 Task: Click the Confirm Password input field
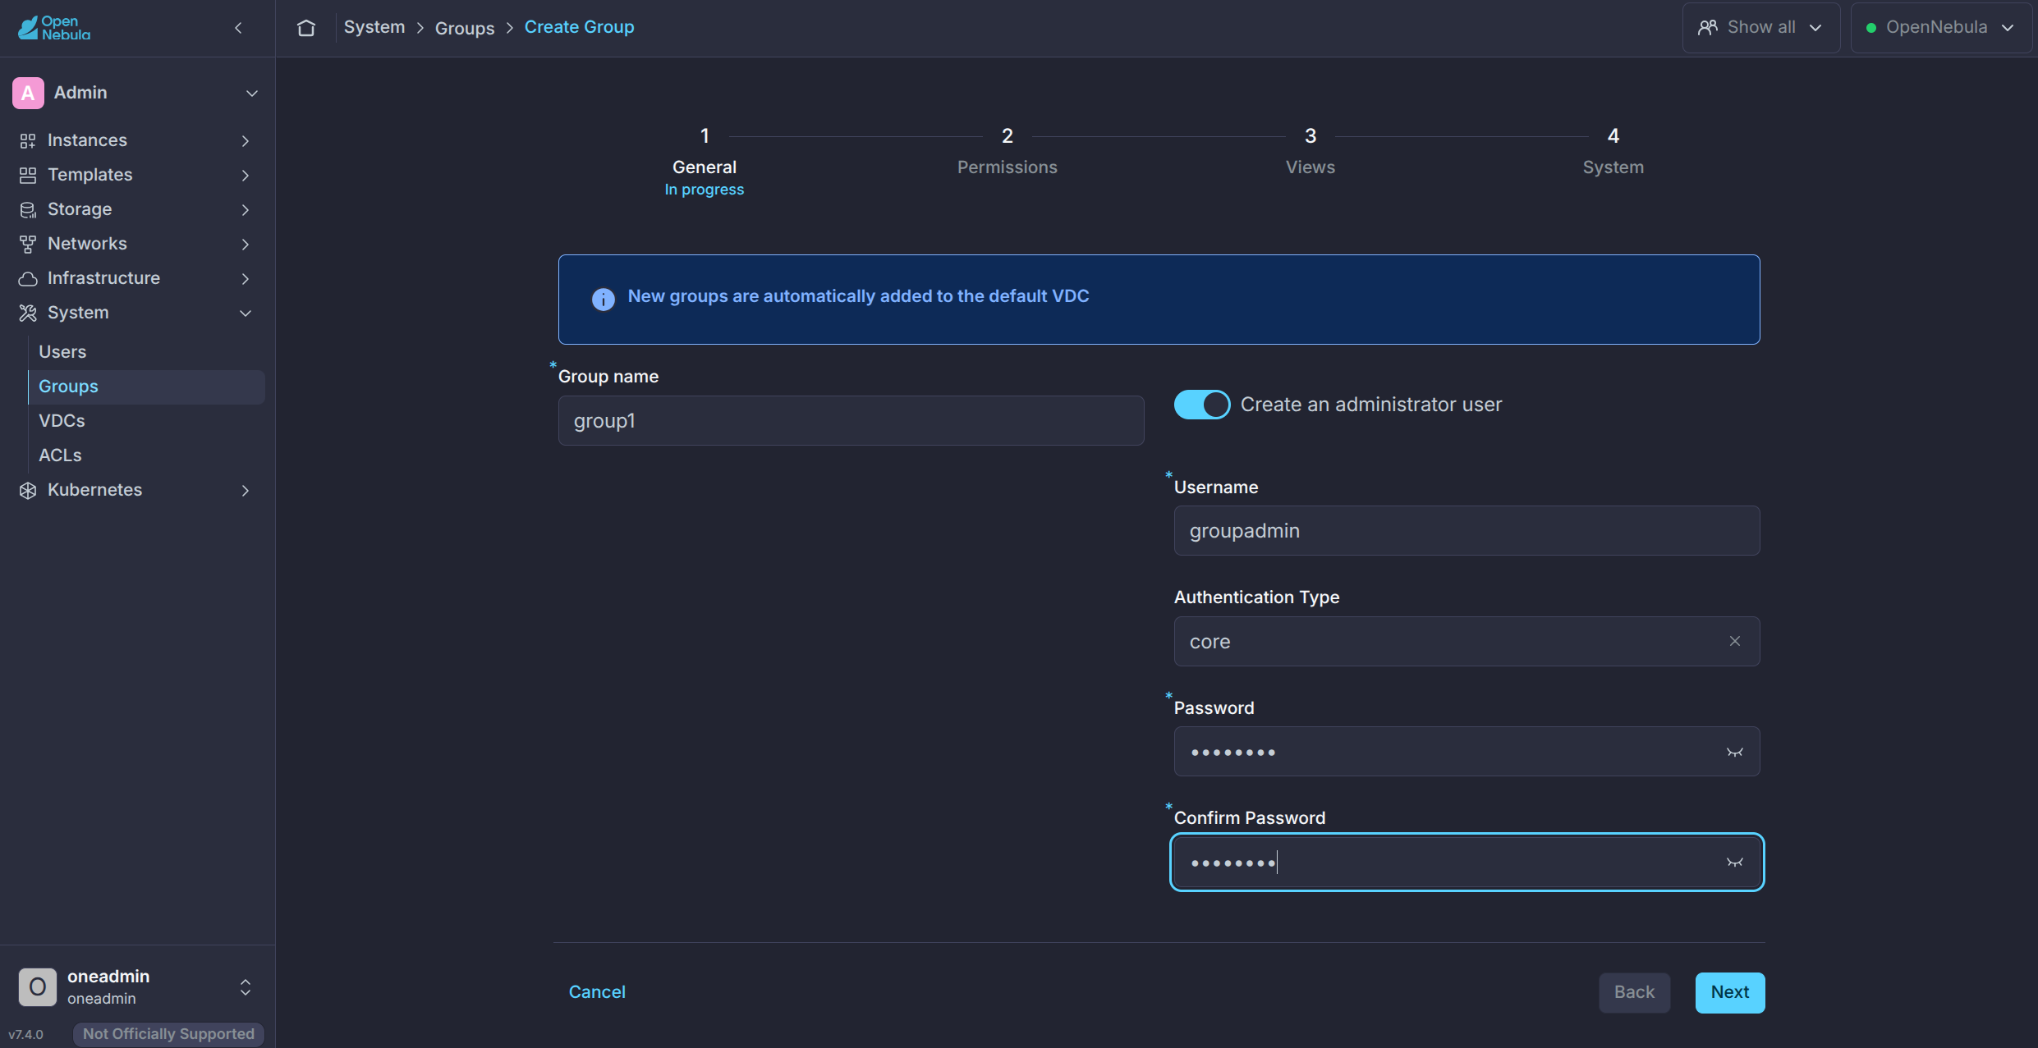click(x=1467, y=862)
